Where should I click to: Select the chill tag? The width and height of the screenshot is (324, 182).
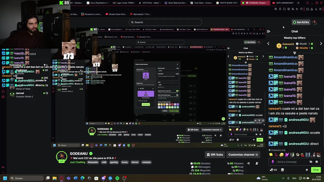click(x=104, y=162)
